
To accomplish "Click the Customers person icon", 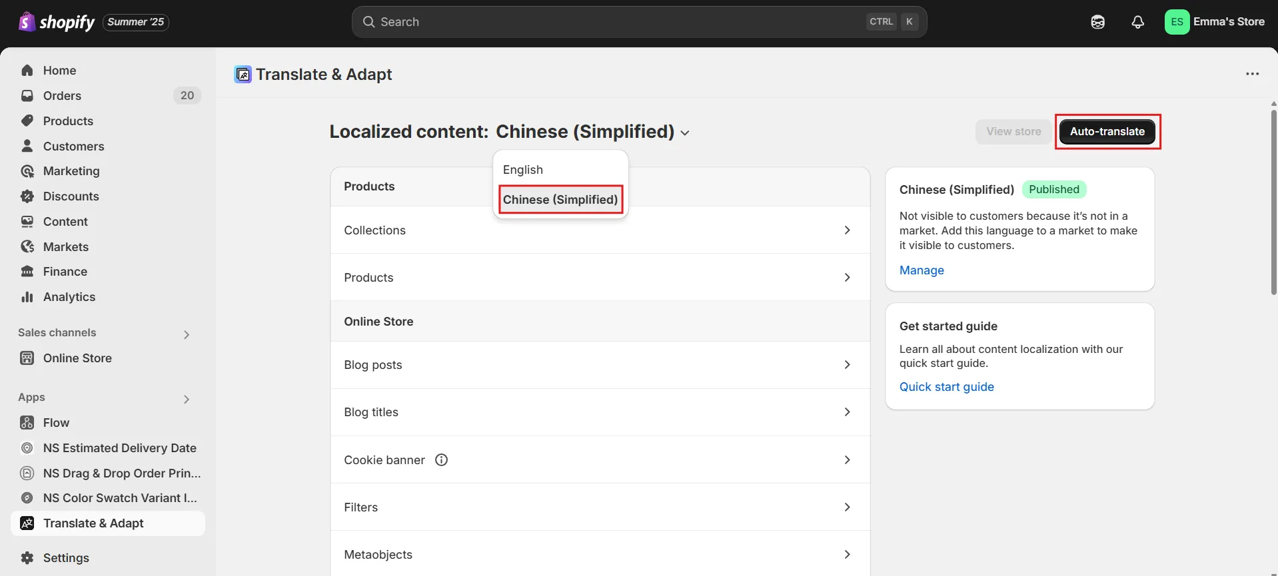I will coord(27,146).
